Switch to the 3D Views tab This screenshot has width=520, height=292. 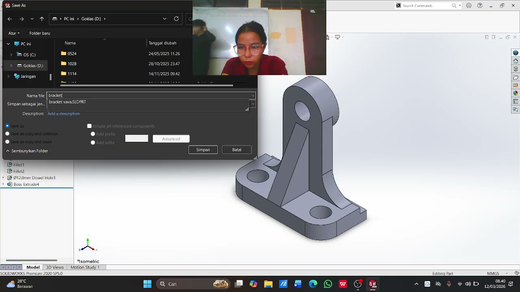coord(54,267)
